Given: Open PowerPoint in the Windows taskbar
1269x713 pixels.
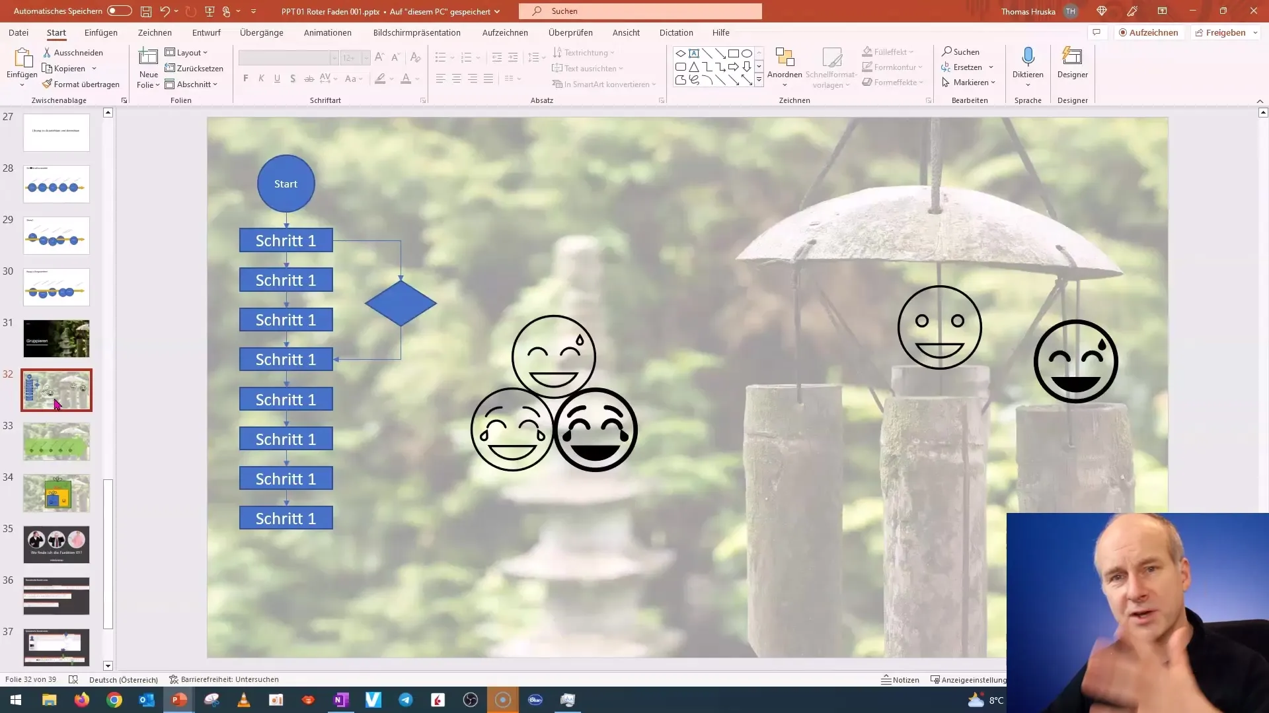Looking at the screenshot, I should click(179, 700).
